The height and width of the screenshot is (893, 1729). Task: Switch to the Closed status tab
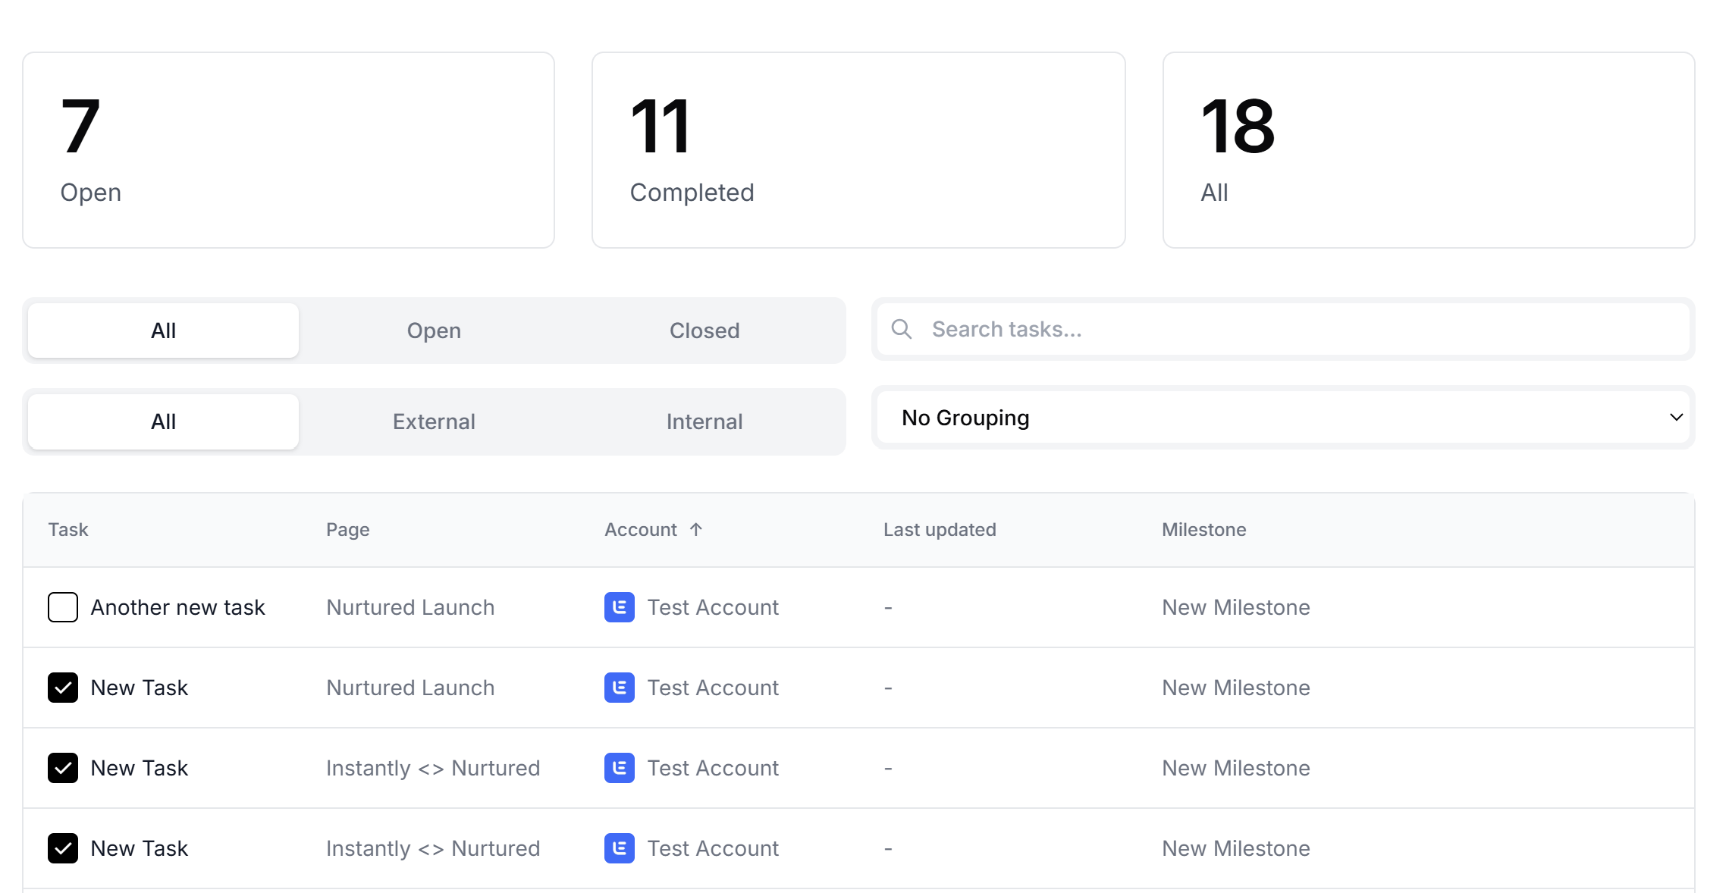704,331
